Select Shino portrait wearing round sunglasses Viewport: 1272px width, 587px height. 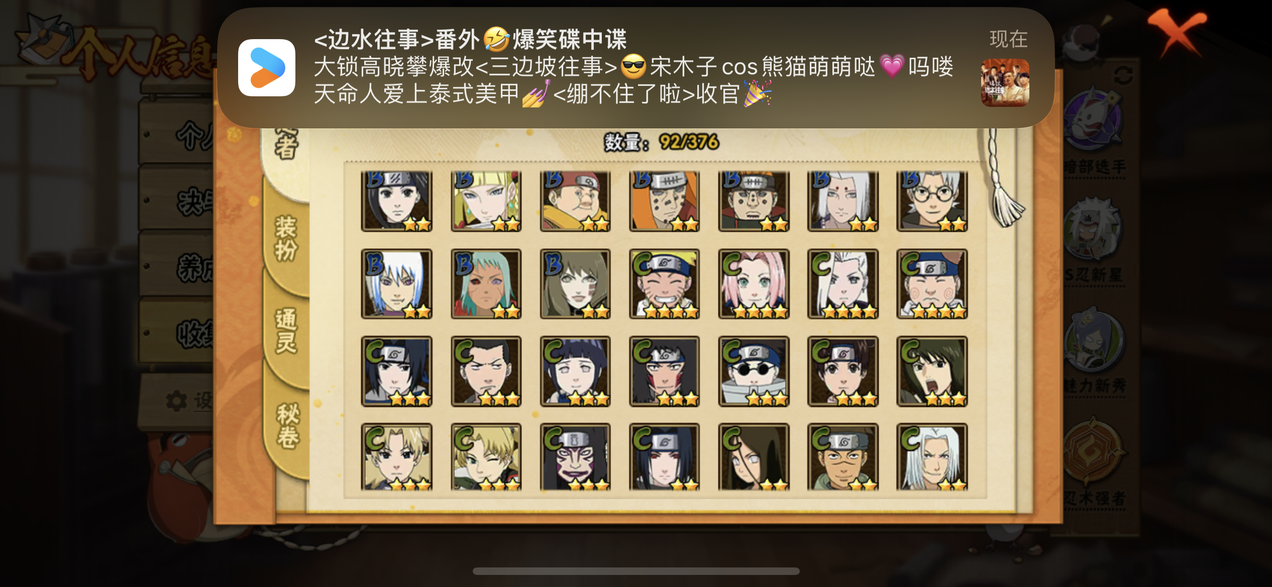click(x=754, y=371)
